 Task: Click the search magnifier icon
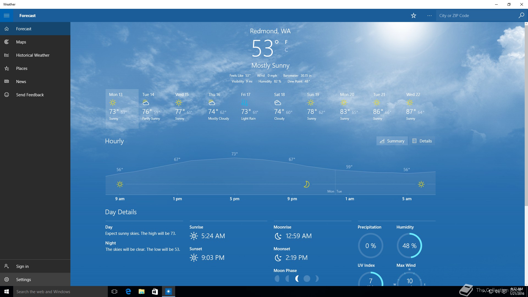(521, 15)
